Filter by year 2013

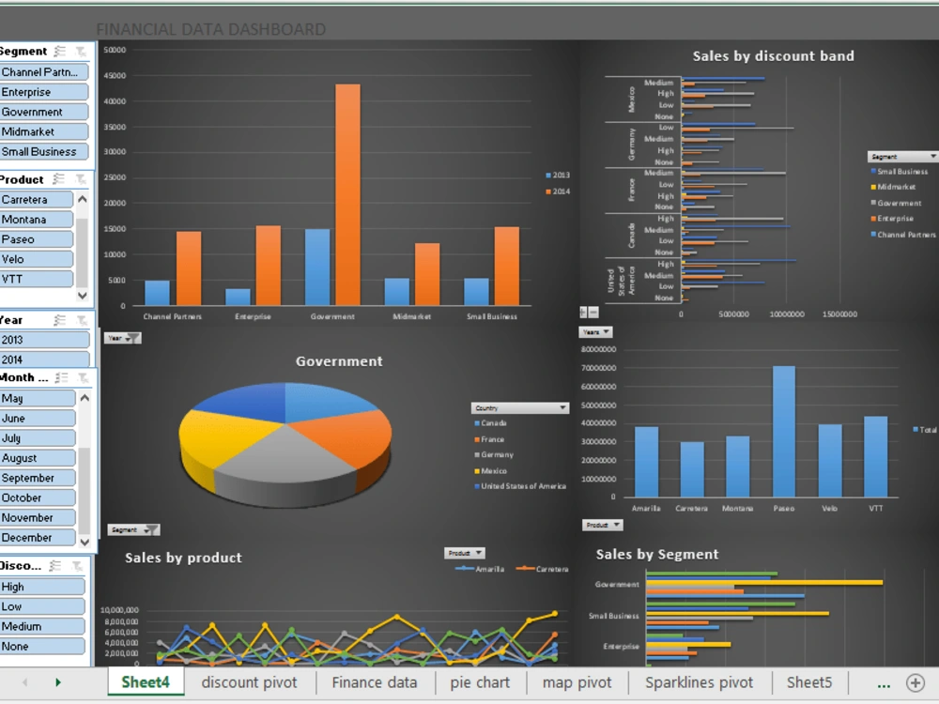click(x=45, y=340)
